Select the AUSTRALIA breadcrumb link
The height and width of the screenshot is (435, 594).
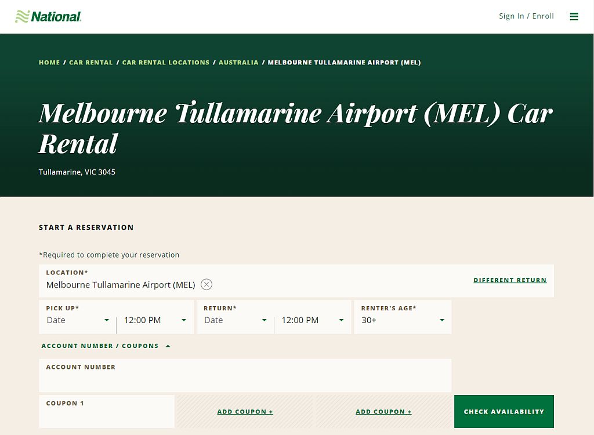(238, 62)
